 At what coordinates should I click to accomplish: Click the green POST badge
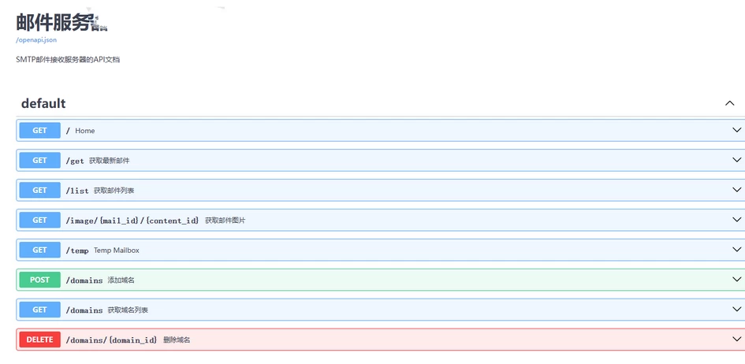[x=40, y=280]
